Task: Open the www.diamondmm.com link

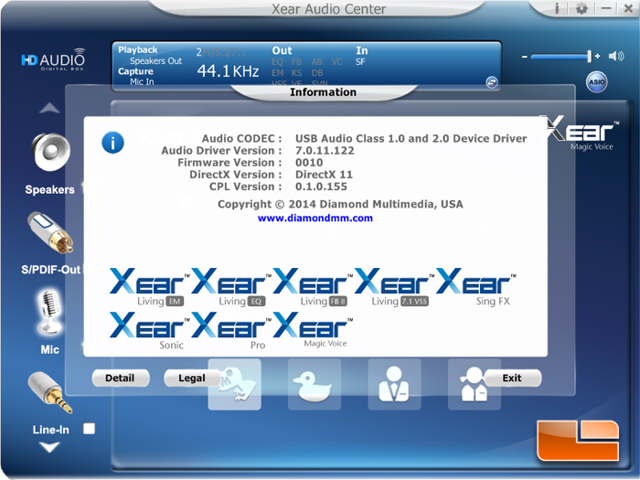Action: (x=315, y=219)
